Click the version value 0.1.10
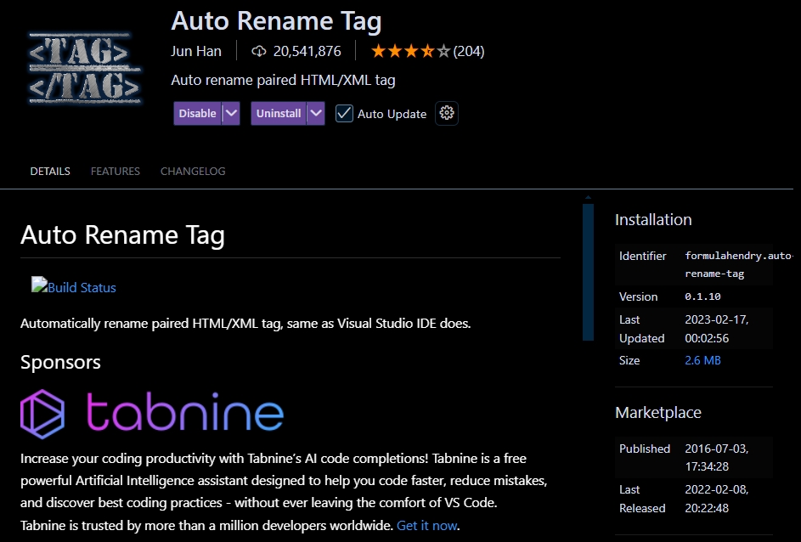Image resolution: width=801 pixels, height=542 pixels. 703,296
